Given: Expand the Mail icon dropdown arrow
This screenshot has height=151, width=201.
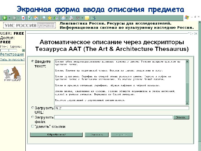Looking at the screenshot, I should (x=67, y=18).
